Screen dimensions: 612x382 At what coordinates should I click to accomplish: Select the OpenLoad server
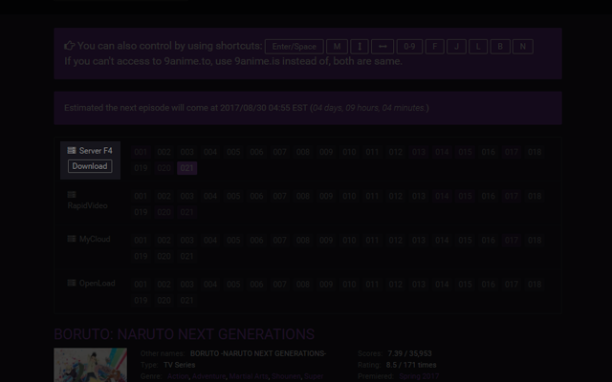(97, 283)
